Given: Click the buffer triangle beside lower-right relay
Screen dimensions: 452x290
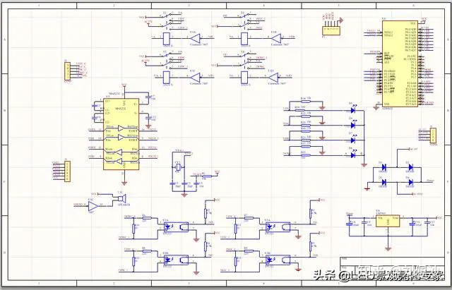Looking at the screenshot, I should coord(273,78).
